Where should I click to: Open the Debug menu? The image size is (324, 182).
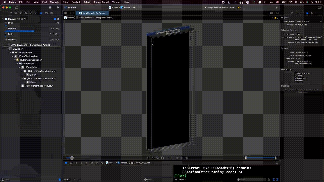coord(87,2)
